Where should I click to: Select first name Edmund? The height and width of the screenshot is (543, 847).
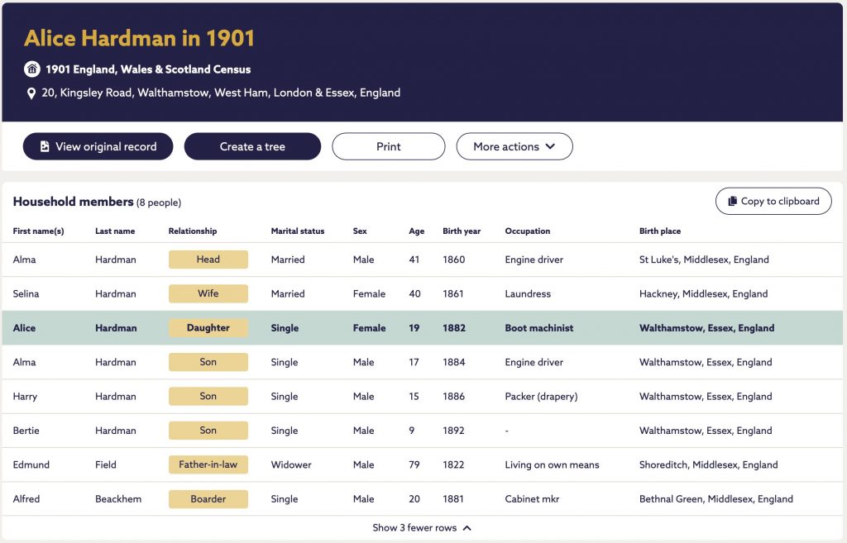pyautogui.click(x=31, y=464)
